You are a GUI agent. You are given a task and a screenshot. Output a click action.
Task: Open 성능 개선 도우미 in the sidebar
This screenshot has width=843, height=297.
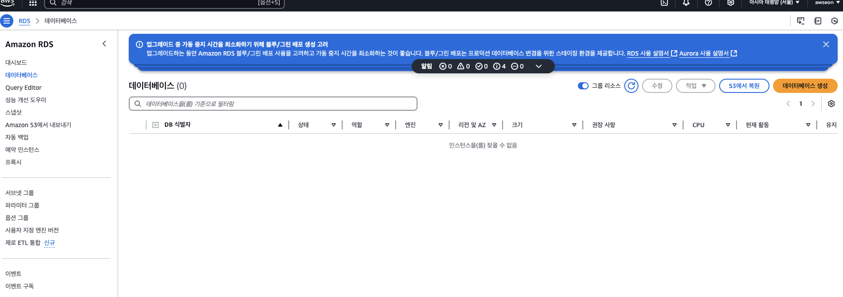click(26, 100)
